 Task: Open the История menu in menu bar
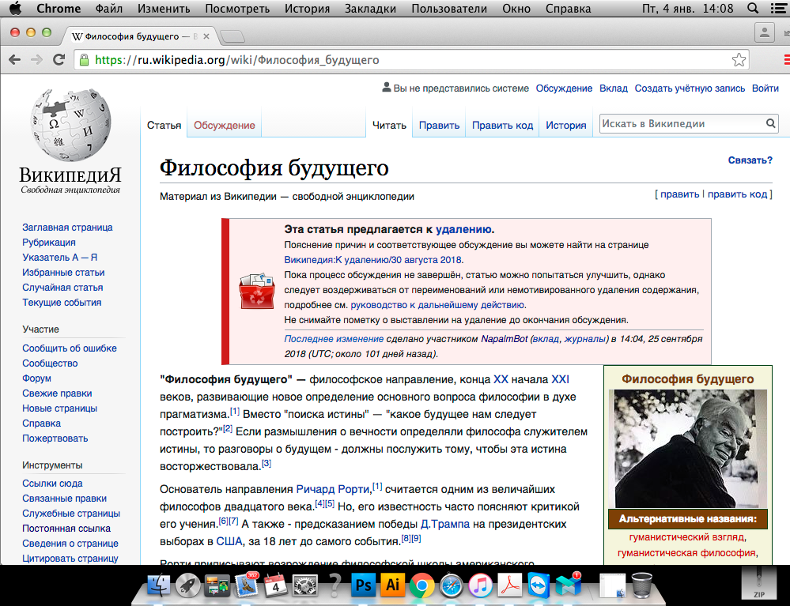(307, 9)
